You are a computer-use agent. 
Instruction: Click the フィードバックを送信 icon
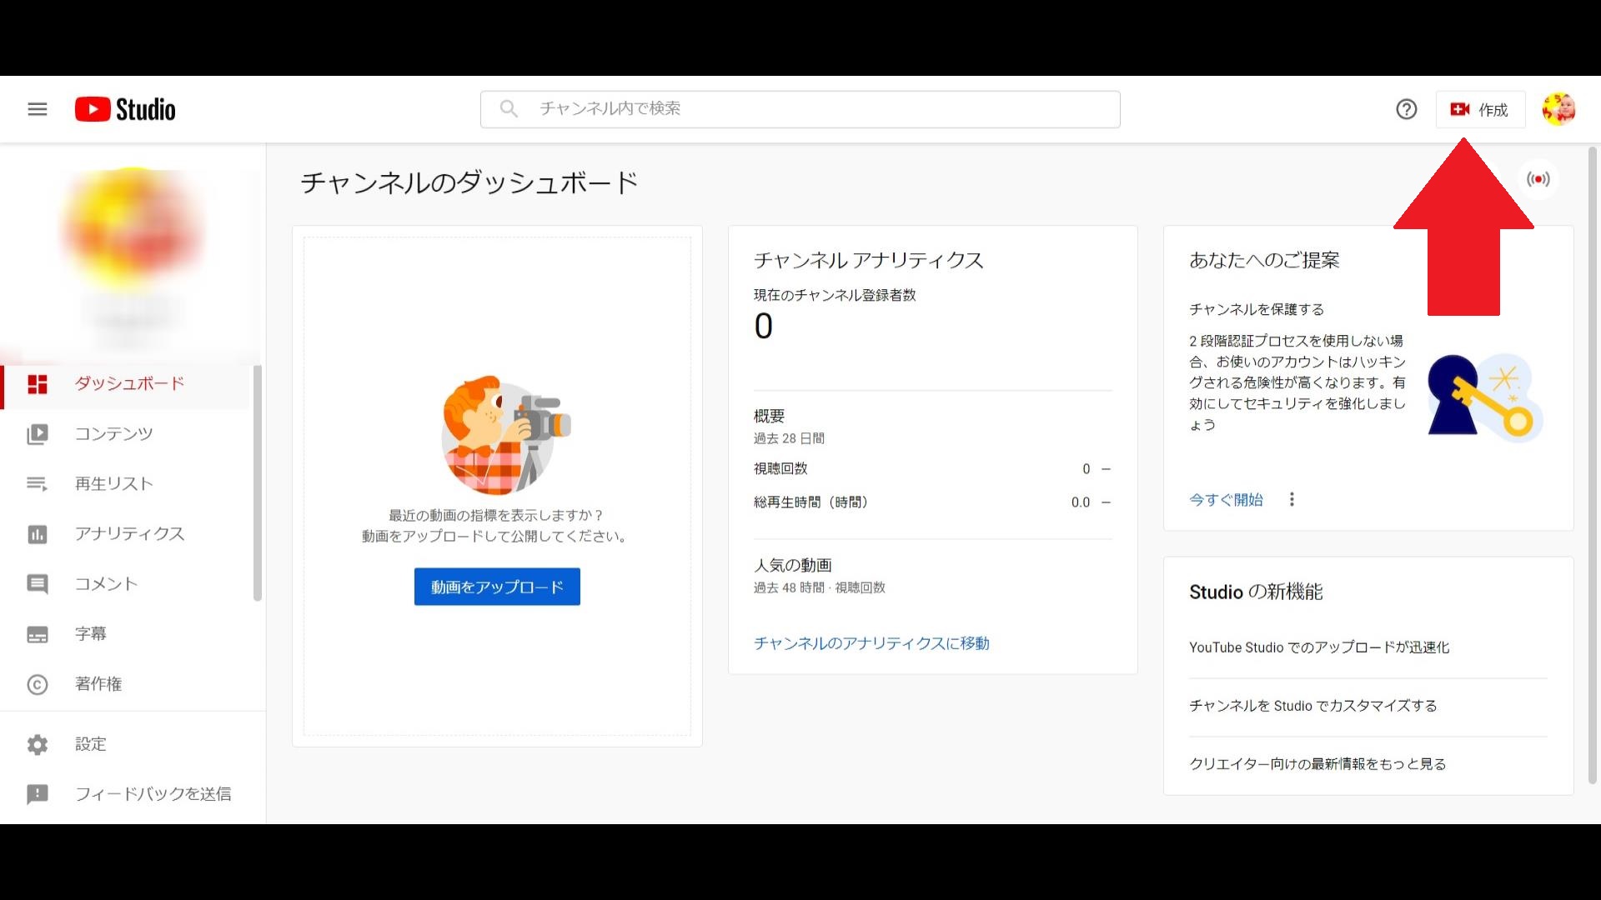38,794
